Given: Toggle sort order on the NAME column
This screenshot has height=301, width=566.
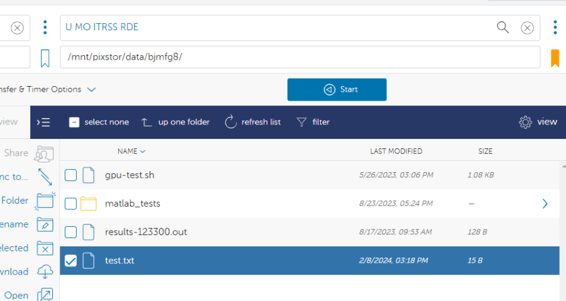Looking at the screenshot, I should pos(131,151).
